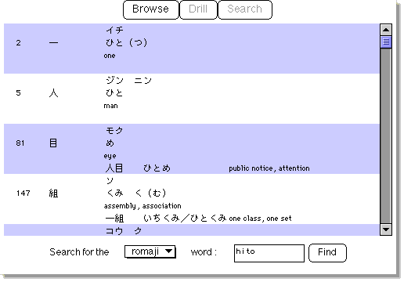Open the romaji search type dropdown
404x282 pixels.
click(150, 251)
